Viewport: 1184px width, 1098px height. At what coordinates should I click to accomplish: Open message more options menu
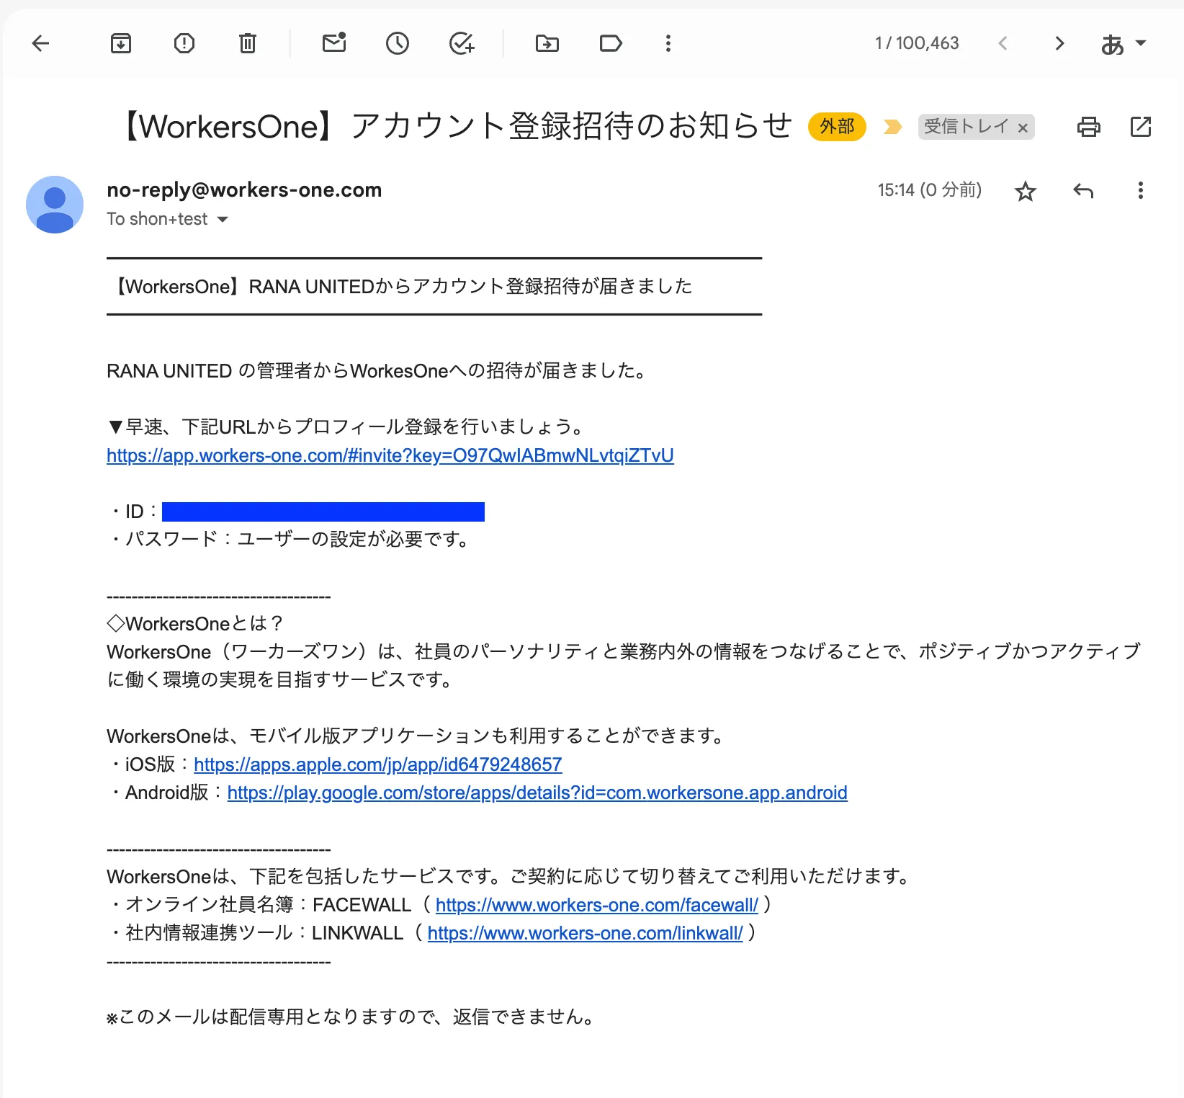[x=1140, y=191]
